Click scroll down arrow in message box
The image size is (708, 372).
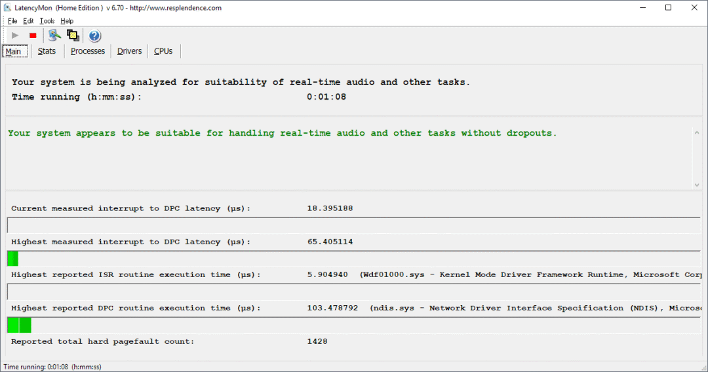click(x=697, y=185)
